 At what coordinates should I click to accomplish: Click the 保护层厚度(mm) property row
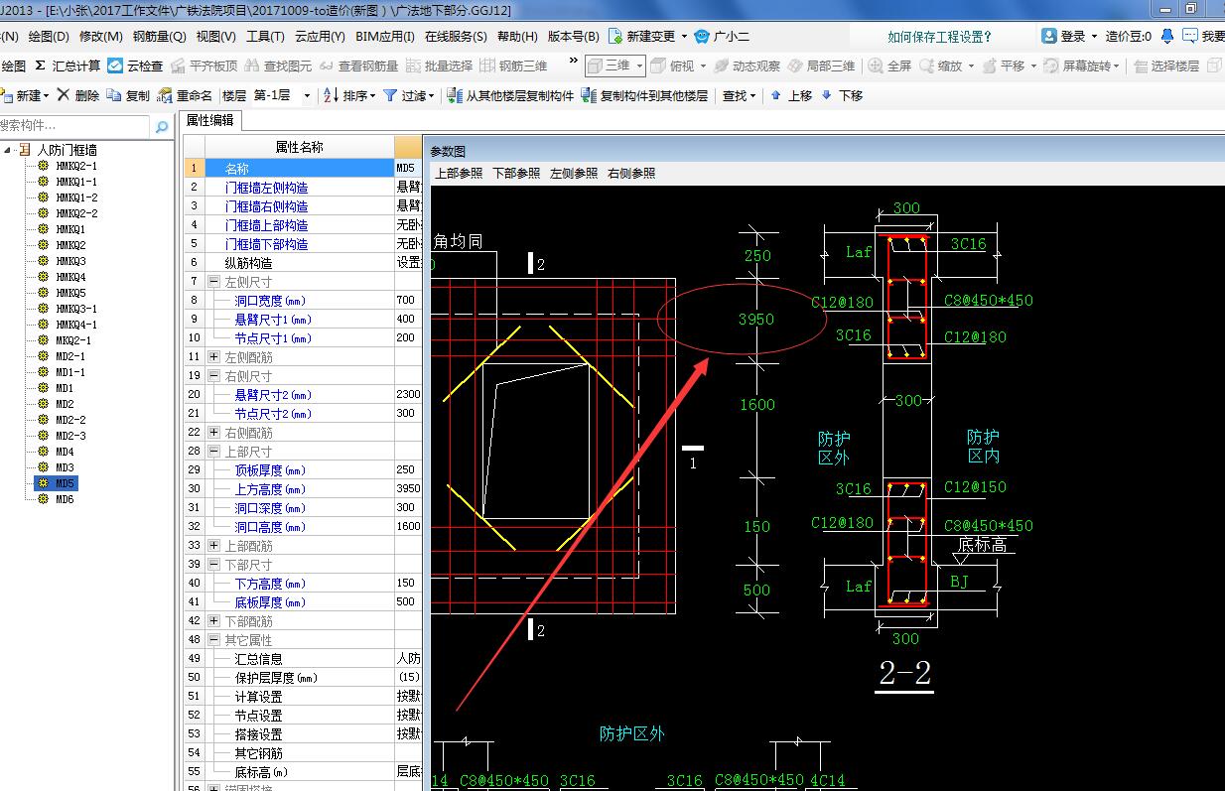coord(303,678)
